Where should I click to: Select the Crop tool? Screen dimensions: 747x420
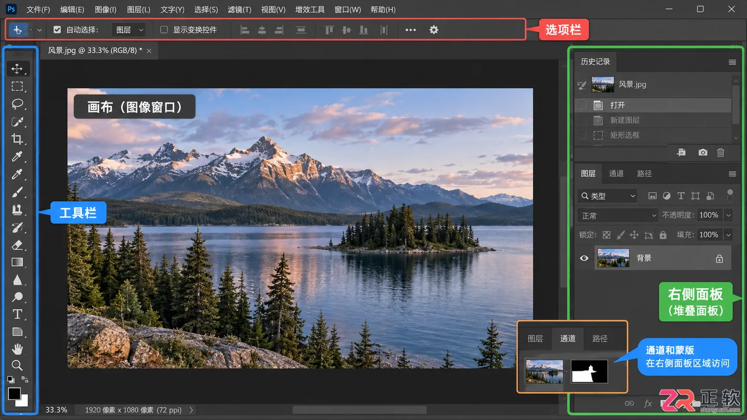[17, 139]
